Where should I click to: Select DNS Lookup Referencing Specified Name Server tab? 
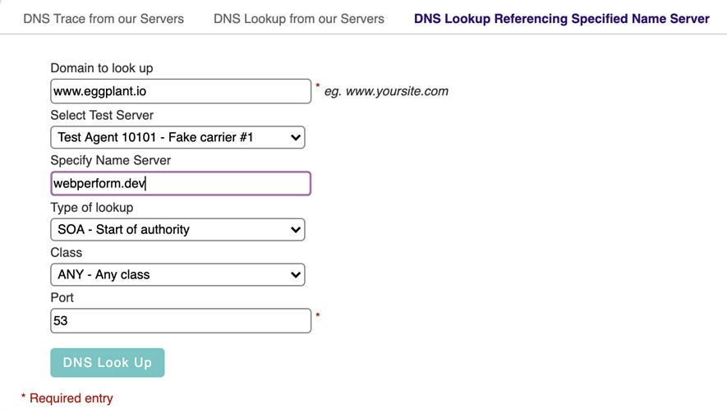pos(562,19)
